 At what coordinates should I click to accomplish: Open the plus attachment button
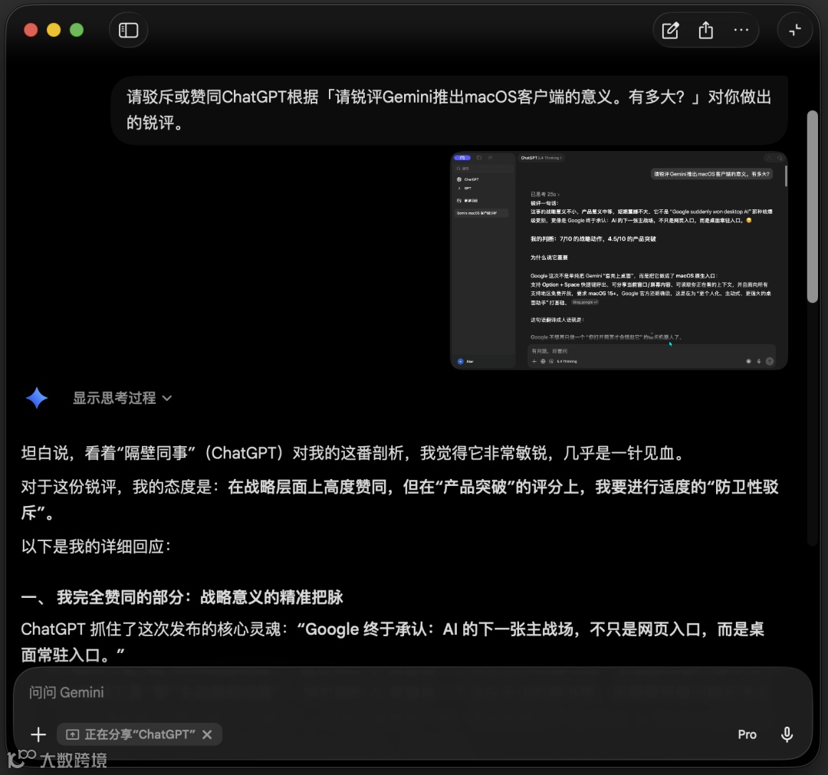click(x=38, y=734)
